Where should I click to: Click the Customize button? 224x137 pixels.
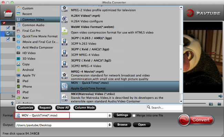pyautogui.click(x=26, y=108)
